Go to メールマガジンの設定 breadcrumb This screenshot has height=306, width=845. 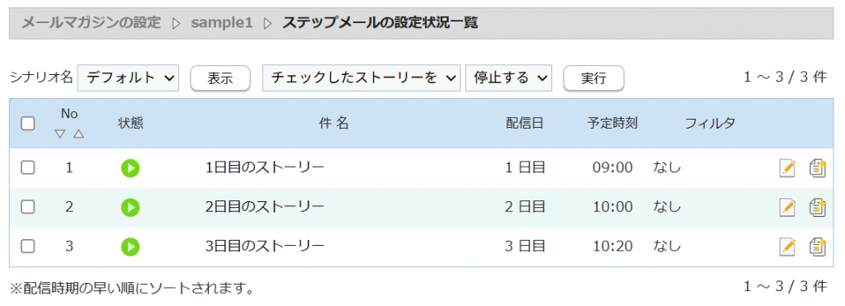point(91,23)
